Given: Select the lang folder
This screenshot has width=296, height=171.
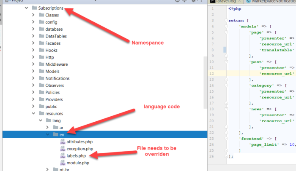Looking at the screenshot, I should tap(56, 120).
